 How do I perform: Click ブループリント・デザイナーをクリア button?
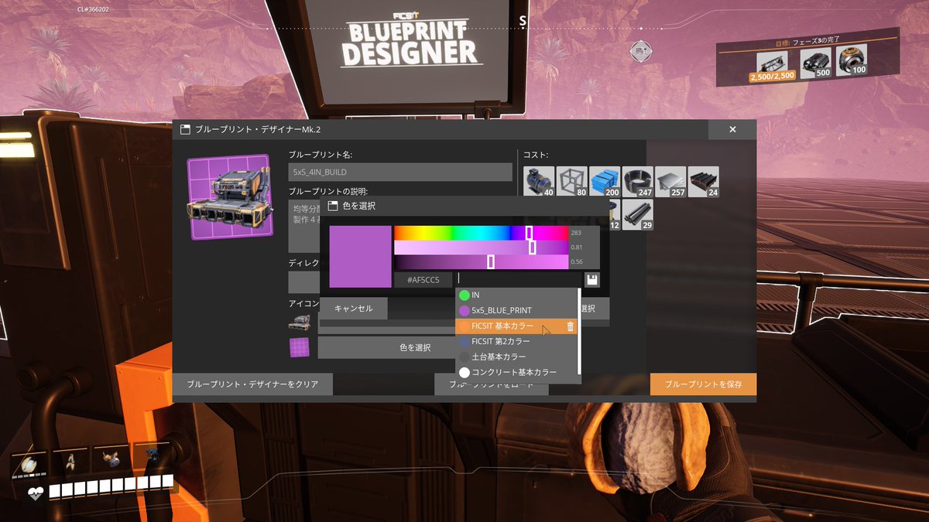[252, 384]
